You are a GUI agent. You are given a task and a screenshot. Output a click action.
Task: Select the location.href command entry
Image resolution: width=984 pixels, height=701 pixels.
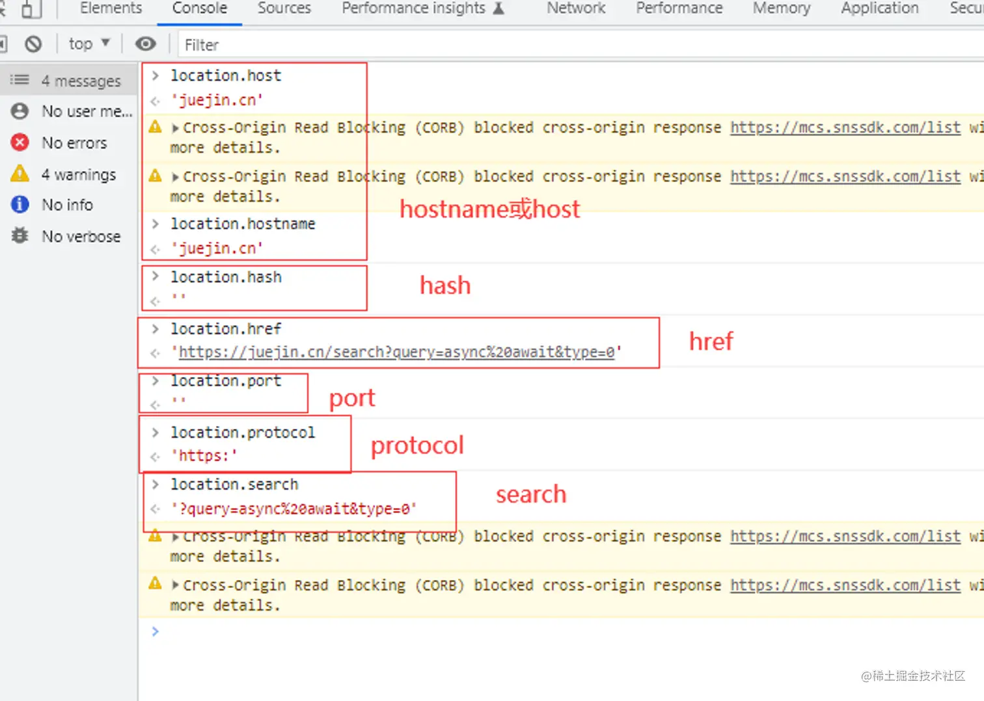(226, 329)
